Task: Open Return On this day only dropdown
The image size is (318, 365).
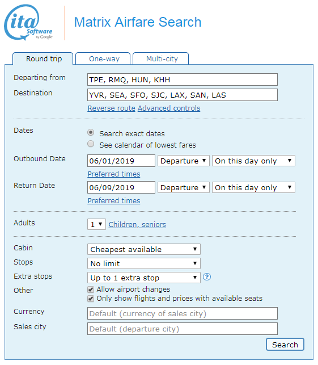Action: pyautogui.click(x=253, y=187)
